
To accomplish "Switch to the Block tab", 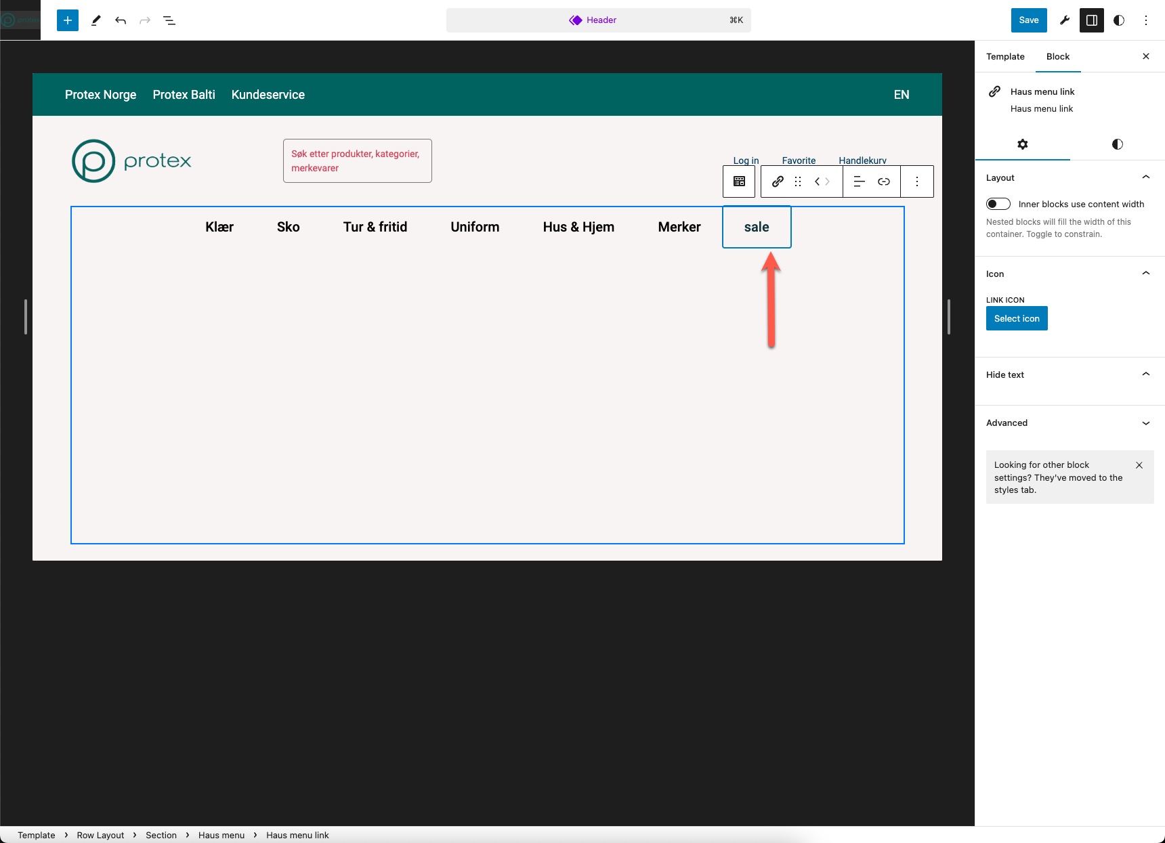I will (x=1058, y=56).
